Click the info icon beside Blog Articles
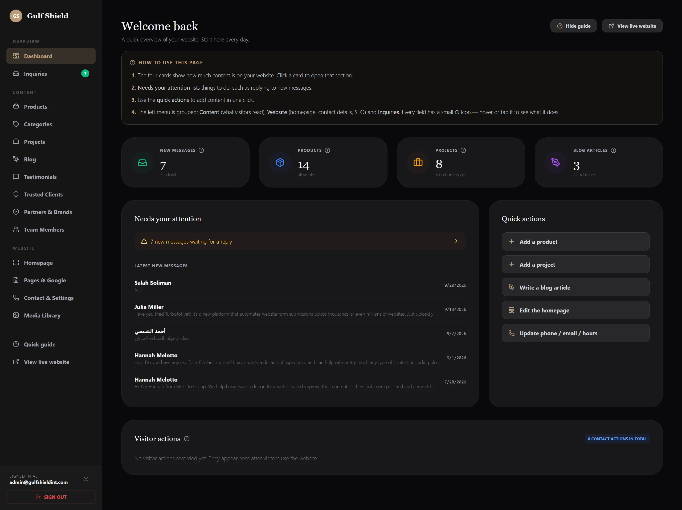682x510 pixels. tap(613, 150)
